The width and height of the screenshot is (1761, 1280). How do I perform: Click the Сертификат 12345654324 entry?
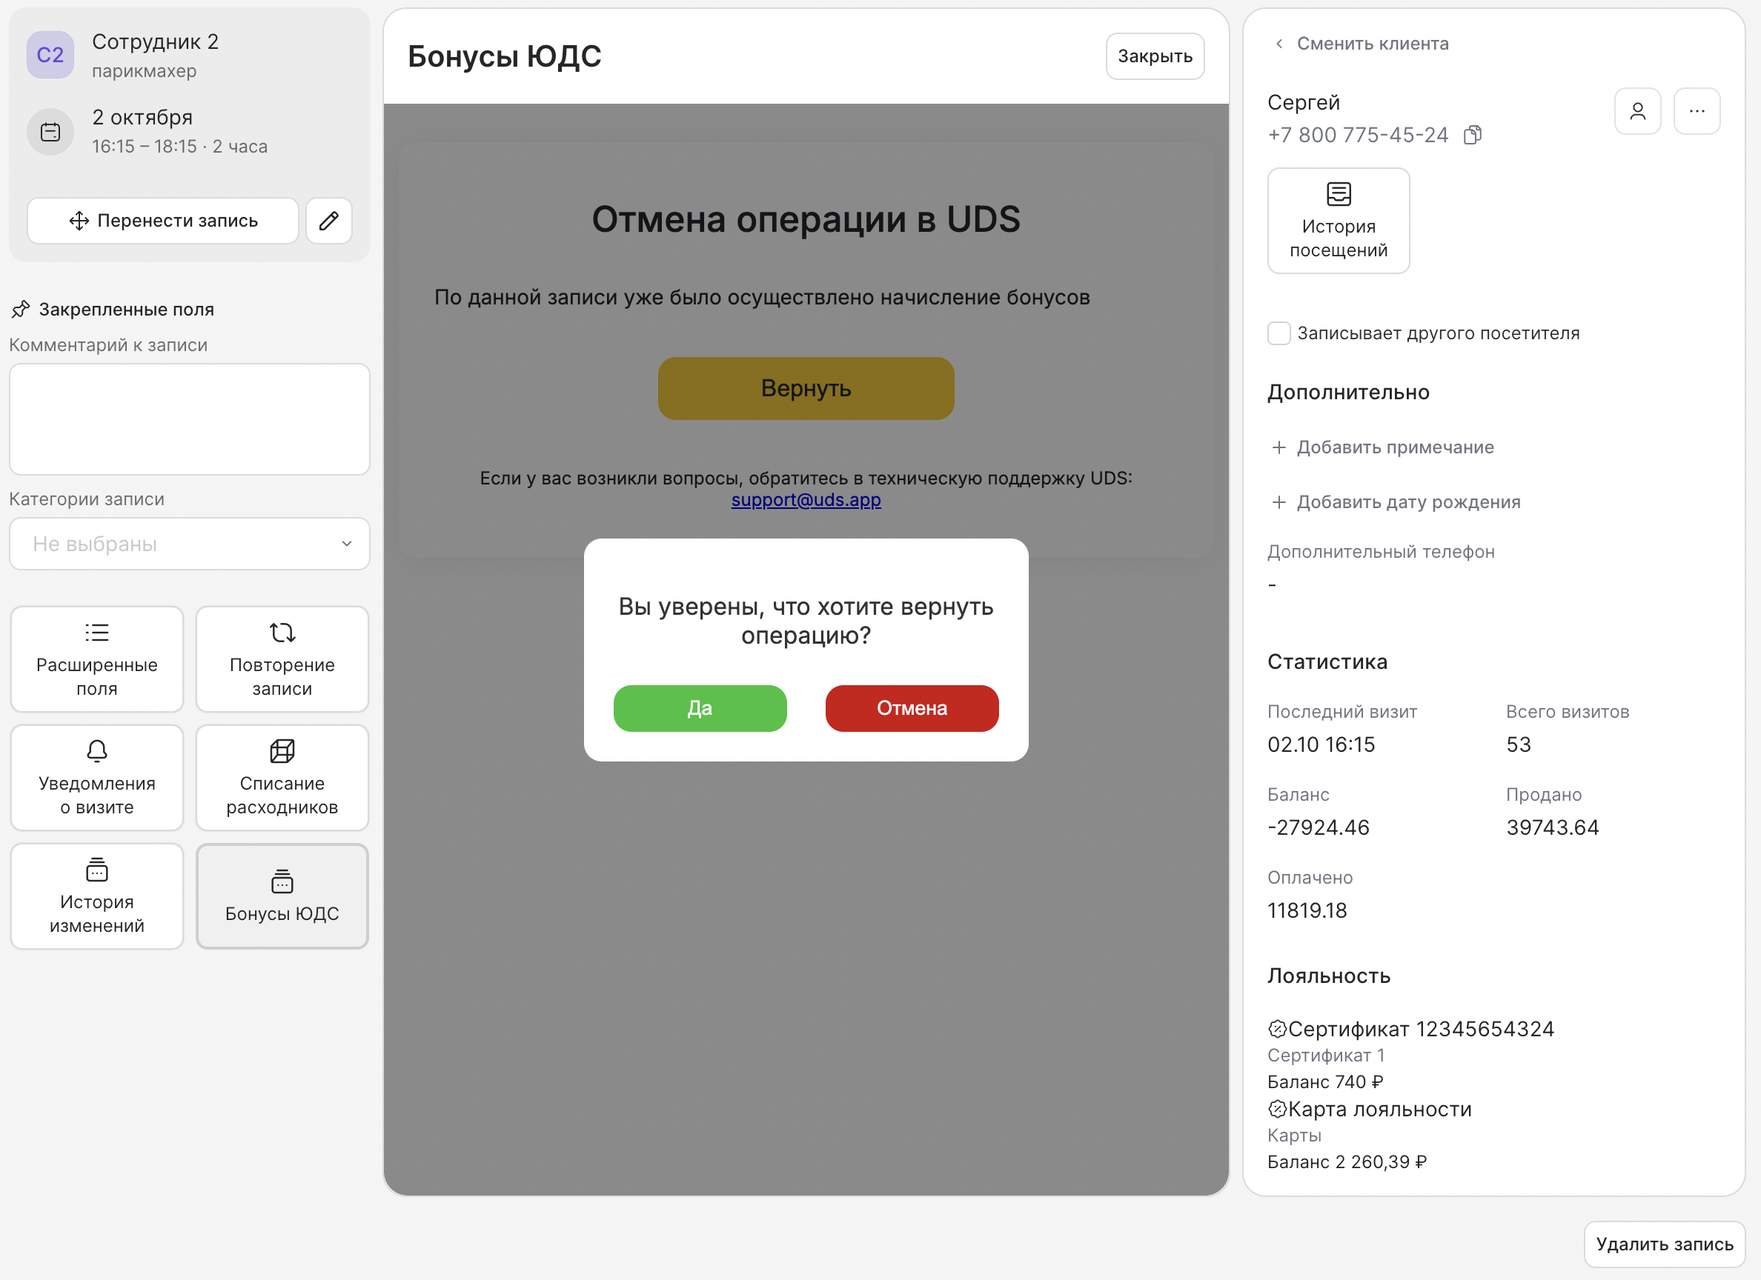point(1411,1030)
